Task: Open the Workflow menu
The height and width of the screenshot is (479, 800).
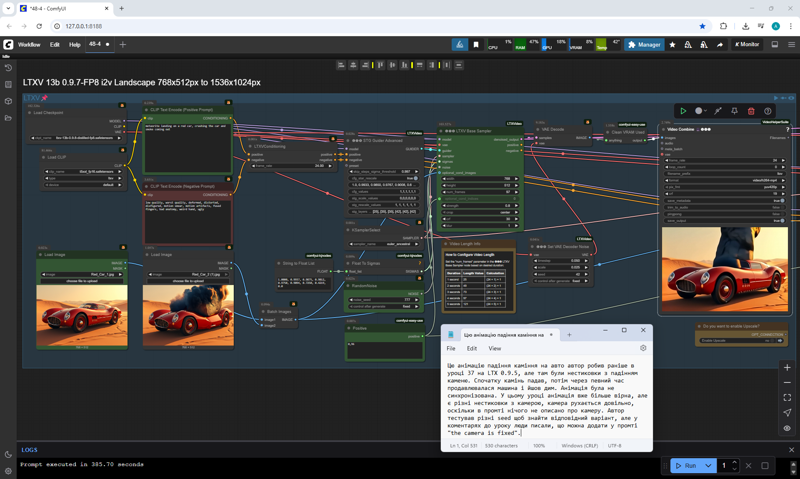Action: point(29,45)
